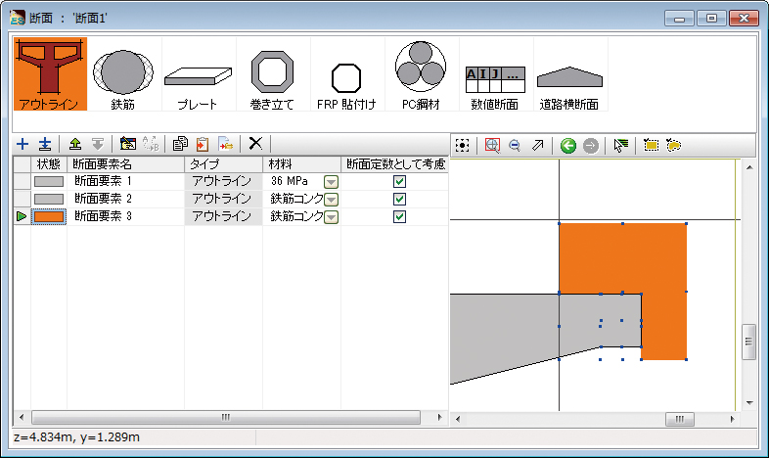Select the アウトライン section type
Screen dimensions: 769x458
pos(51,74)
